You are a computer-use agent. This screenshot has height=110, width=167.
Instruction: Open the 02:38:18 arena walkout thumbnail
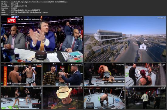(x=146, y=98)
